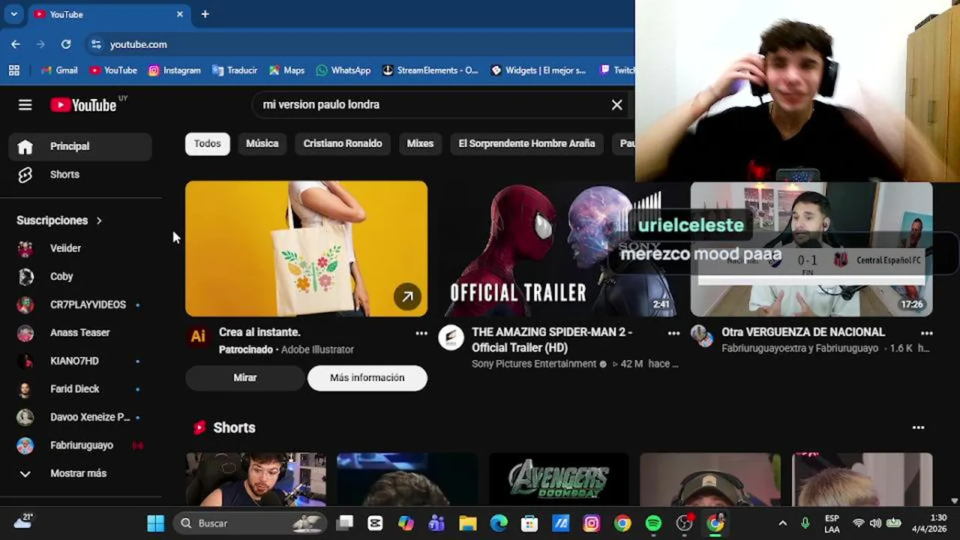Open Sony Pictures Entertainment channel link
This screenshot has height=540, width=960.
[x=534, y=364]
